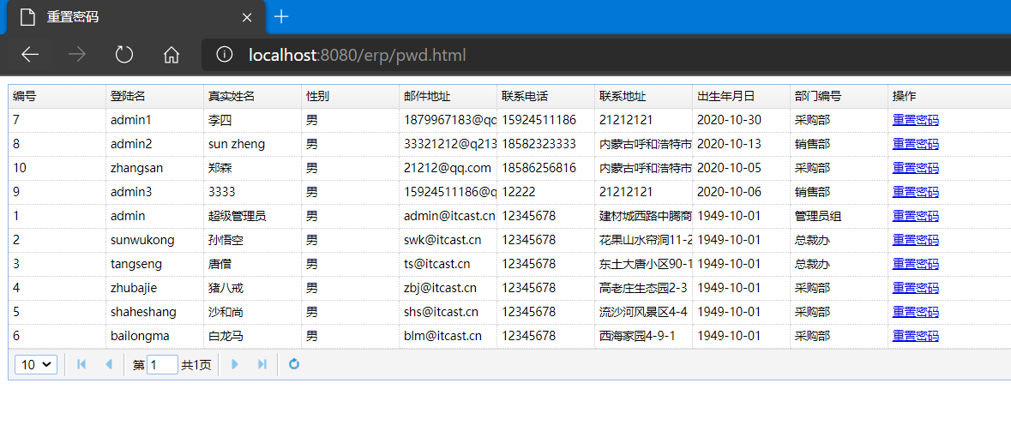Screen dimensions: 1011x425
Task: Click email shs@itcast.cn
Action: pos(441,312)
